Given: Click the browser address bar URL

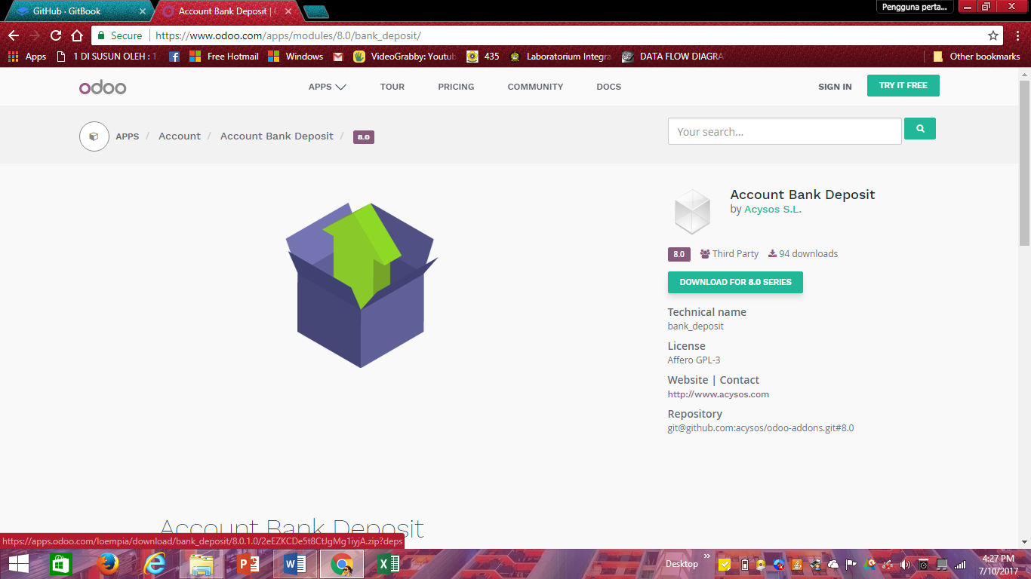Looking at the screenshot, I should point(288,35).
